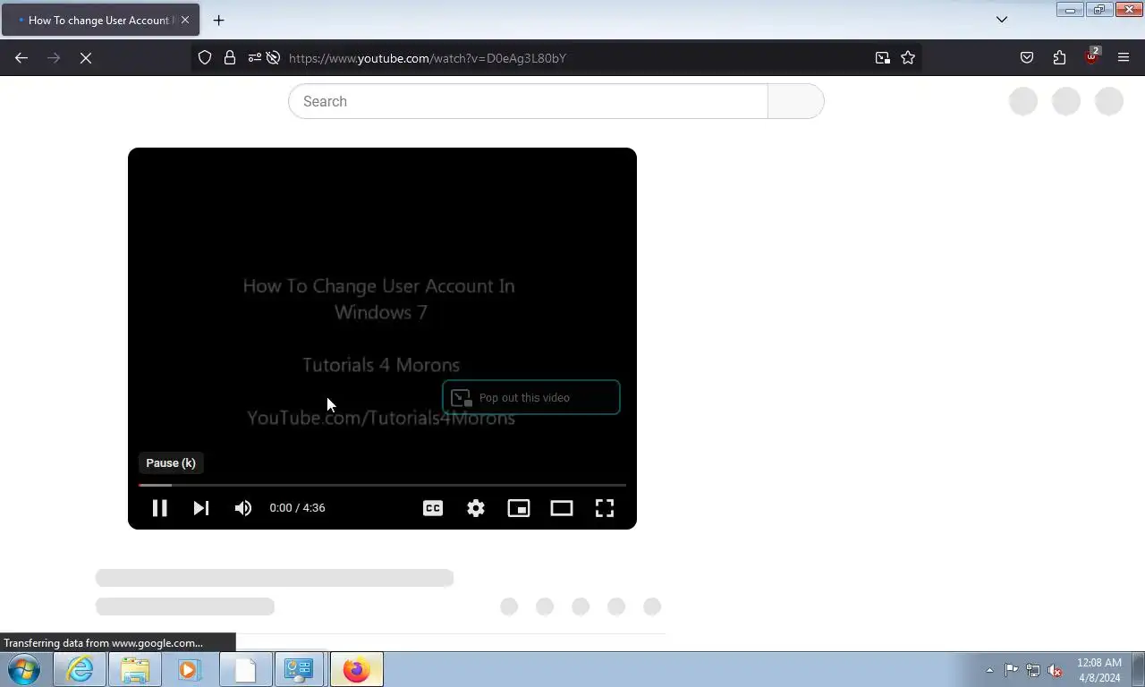Viewport: 1145px width, 687px height.
Task: Open Action Center flag icon
Action: coord(1012,670)
